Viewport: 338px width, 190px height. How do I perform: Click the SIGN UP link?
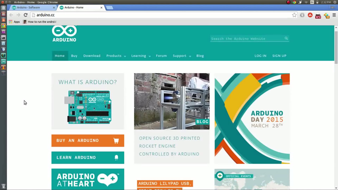tap(279, 56)
